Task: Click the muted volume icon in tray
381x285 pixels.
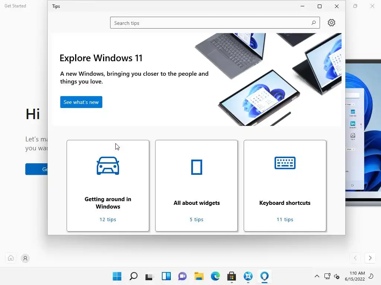Action: click(x=336, y=276)
